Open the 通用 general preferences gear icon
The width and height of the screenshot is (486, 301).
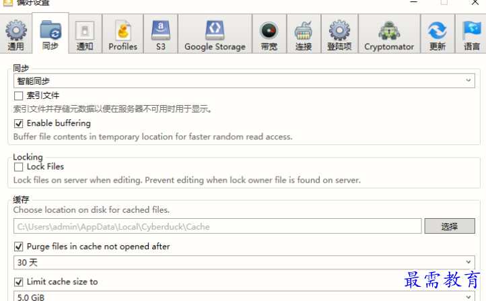click(x=15, y=30)
